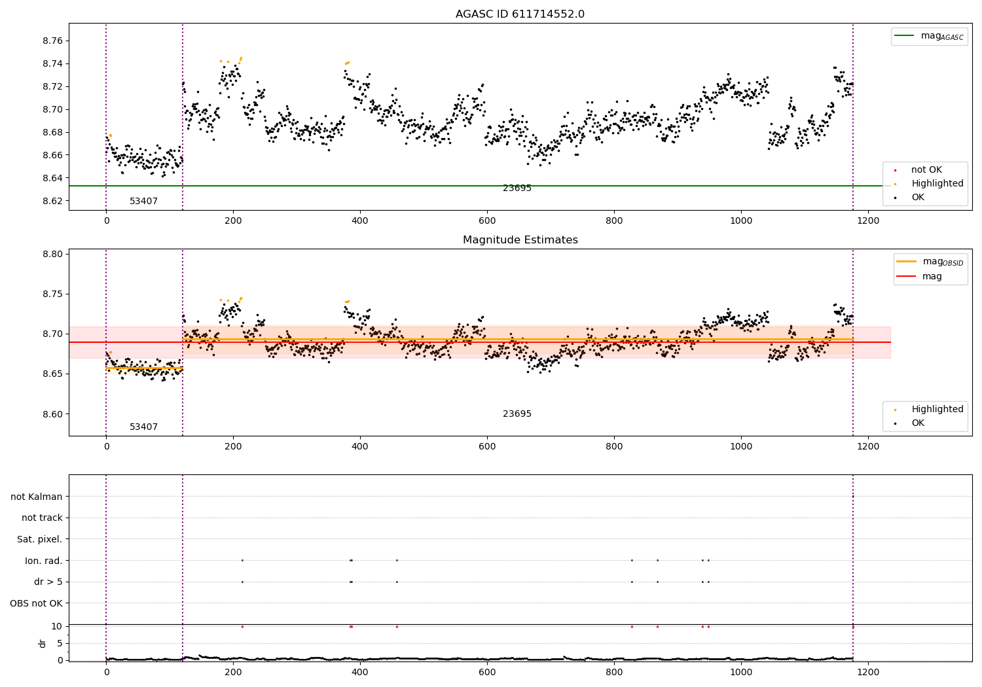Image resolution: width=982 pixels, height=687 pixels.
Task: Click the "8.80" y-axis tick label
Action: pos(52,255)
